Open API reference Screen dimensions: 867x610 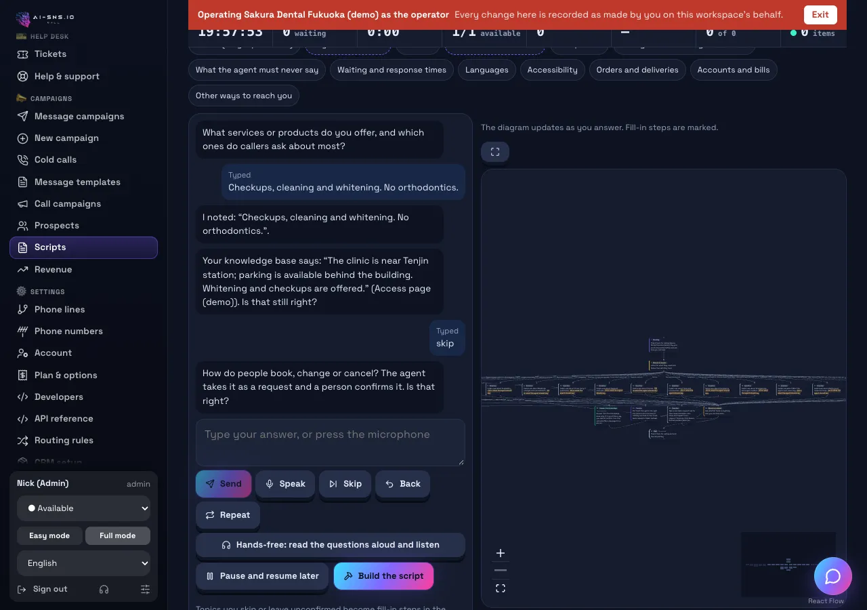tap(84, 419)
